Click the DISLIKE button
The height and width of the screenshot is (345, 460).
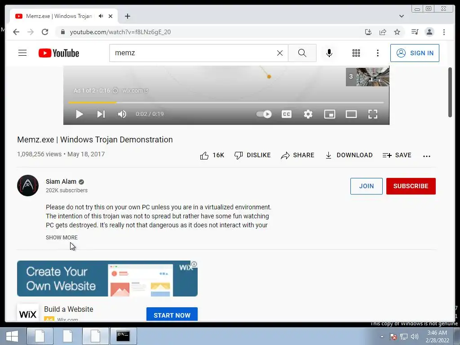[x=252, y=155]
